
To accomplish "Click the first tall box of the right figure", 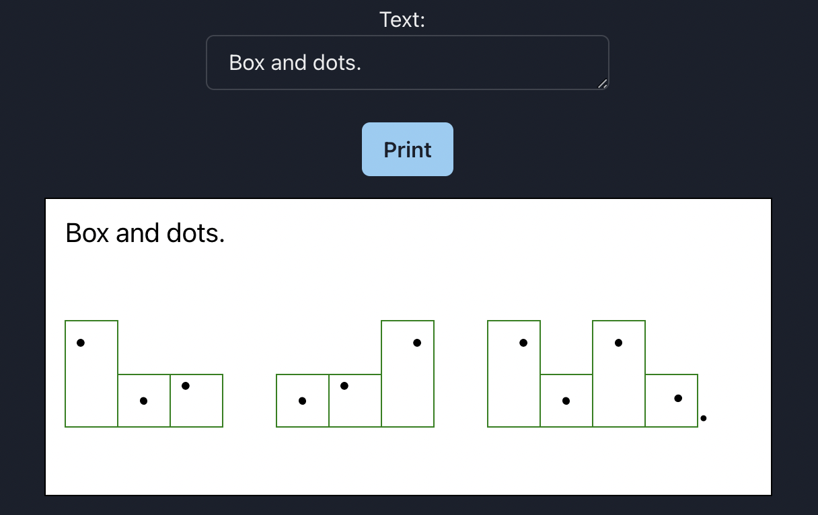I will coord(513,373).
